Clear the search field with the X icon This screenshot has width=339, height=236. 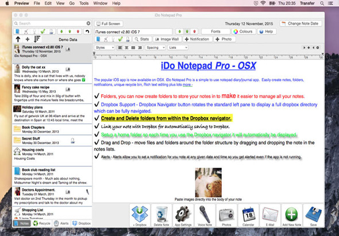[x=88, y=24]
